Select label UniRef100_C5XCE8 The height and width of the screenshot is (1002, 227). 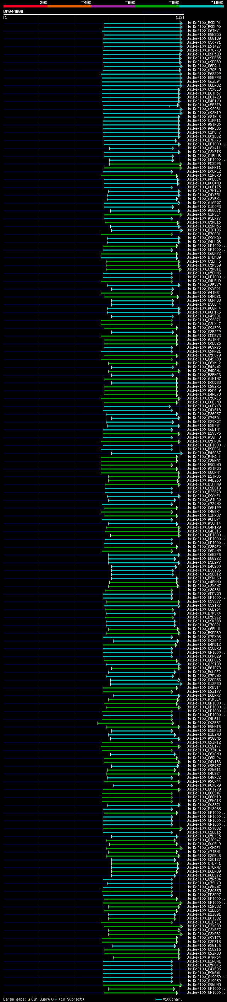tap(204, 90)
